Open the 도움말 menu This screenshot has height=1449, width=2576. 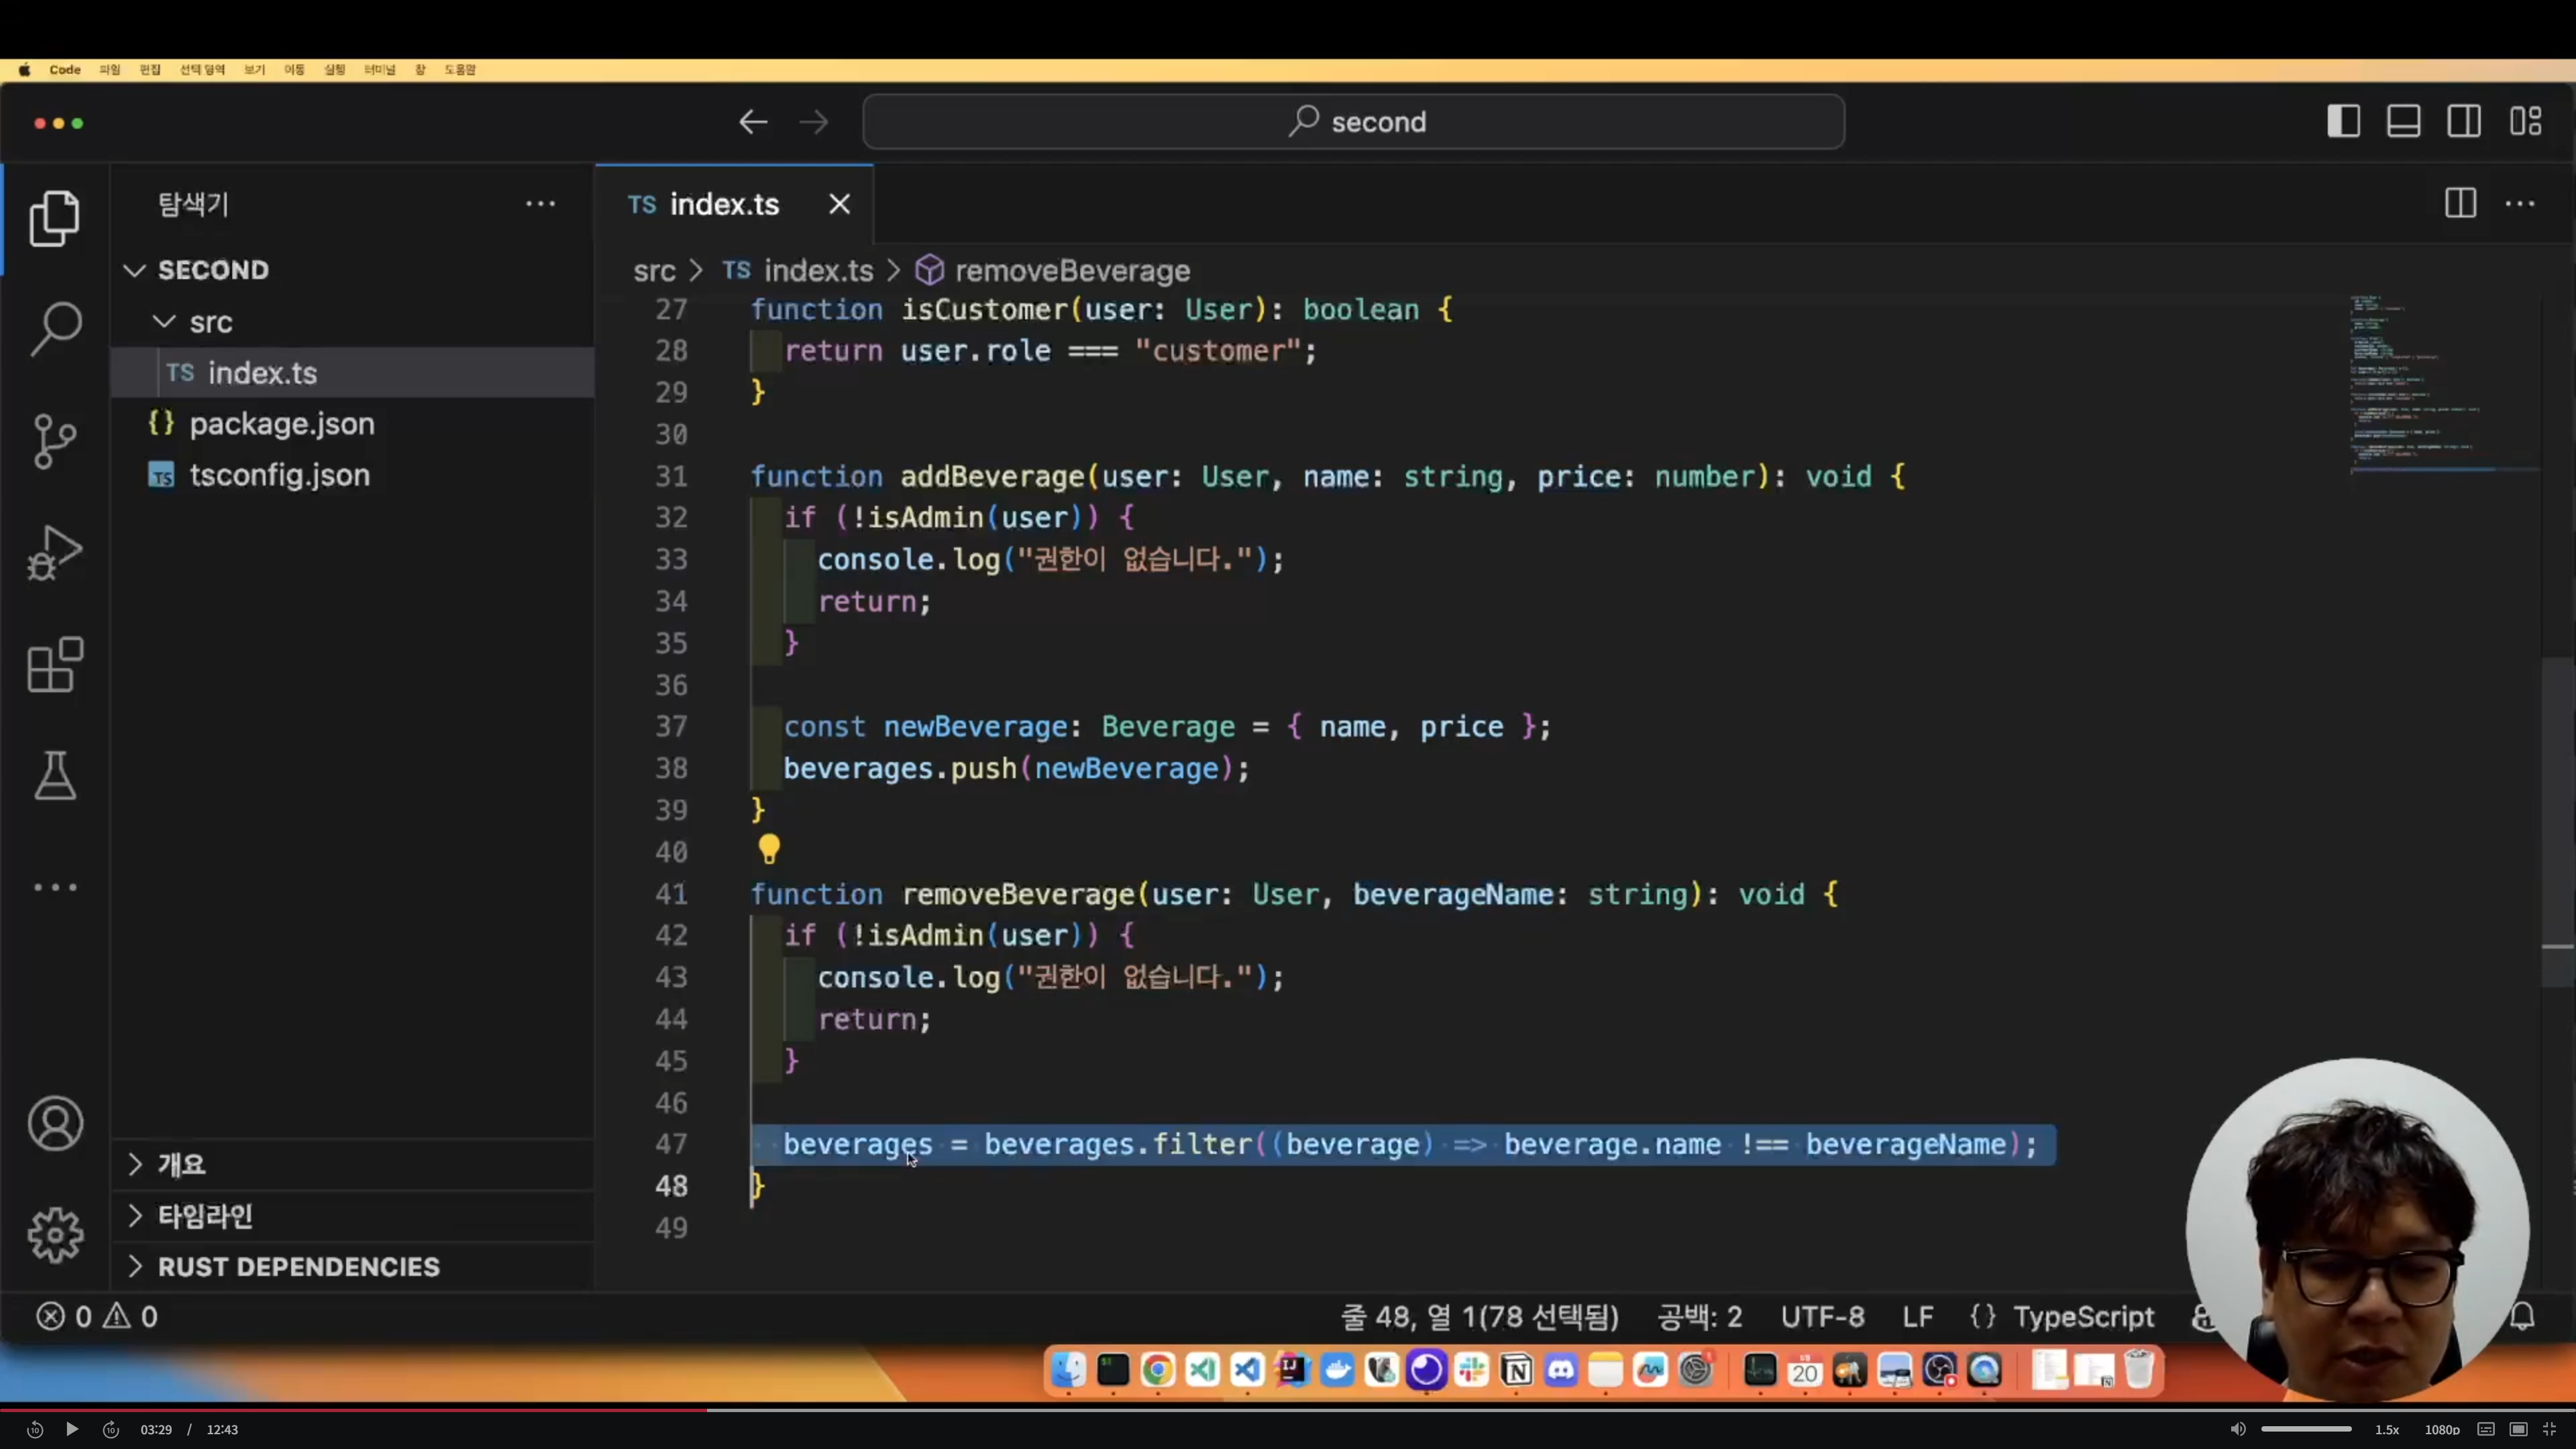point(460,69)
